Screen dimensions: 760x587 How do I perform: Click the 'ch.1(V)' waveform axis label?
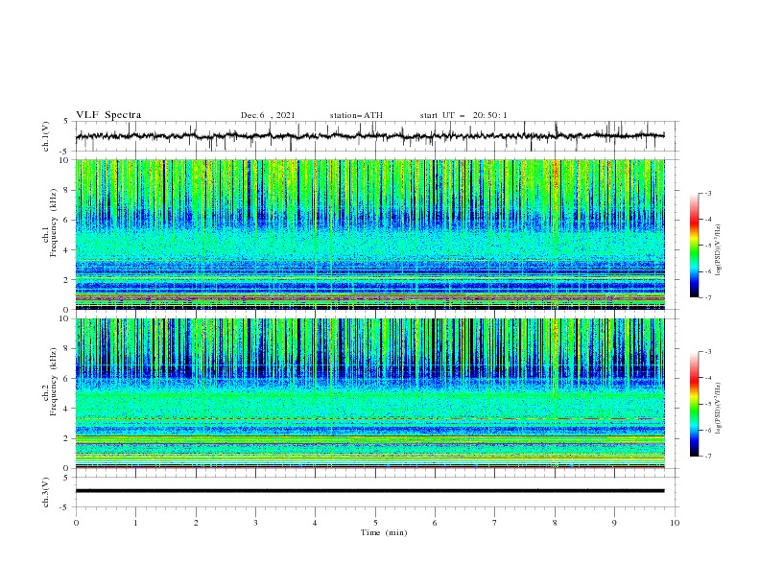point(46,136)
